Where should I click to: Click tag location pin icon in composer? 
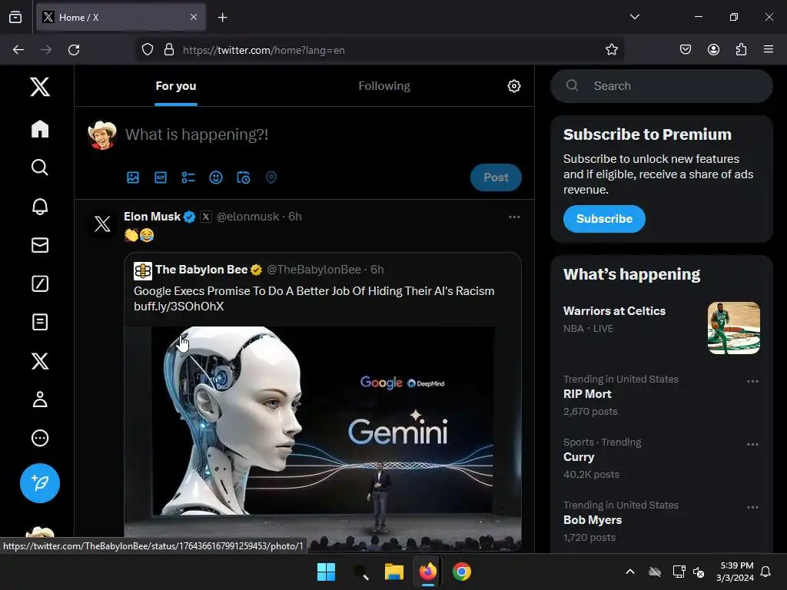pos(271,177)
